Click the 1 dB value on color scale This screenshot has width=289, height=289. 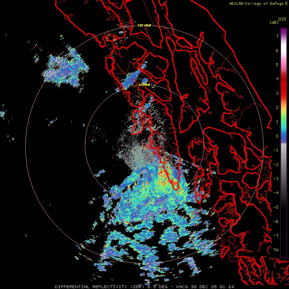point(277,122)
